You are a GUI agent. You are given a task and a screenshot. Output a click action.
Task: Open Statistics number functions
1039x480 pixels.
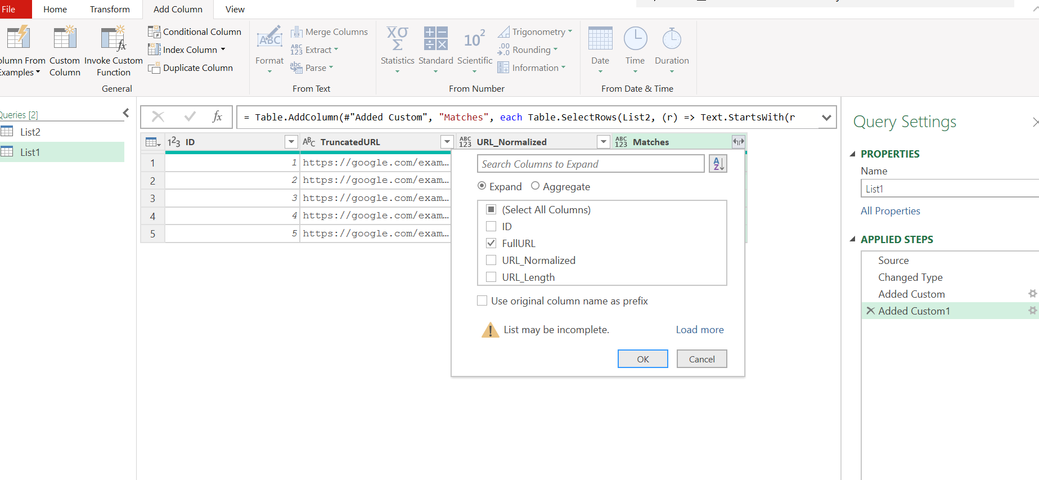[x=397, y=51]
